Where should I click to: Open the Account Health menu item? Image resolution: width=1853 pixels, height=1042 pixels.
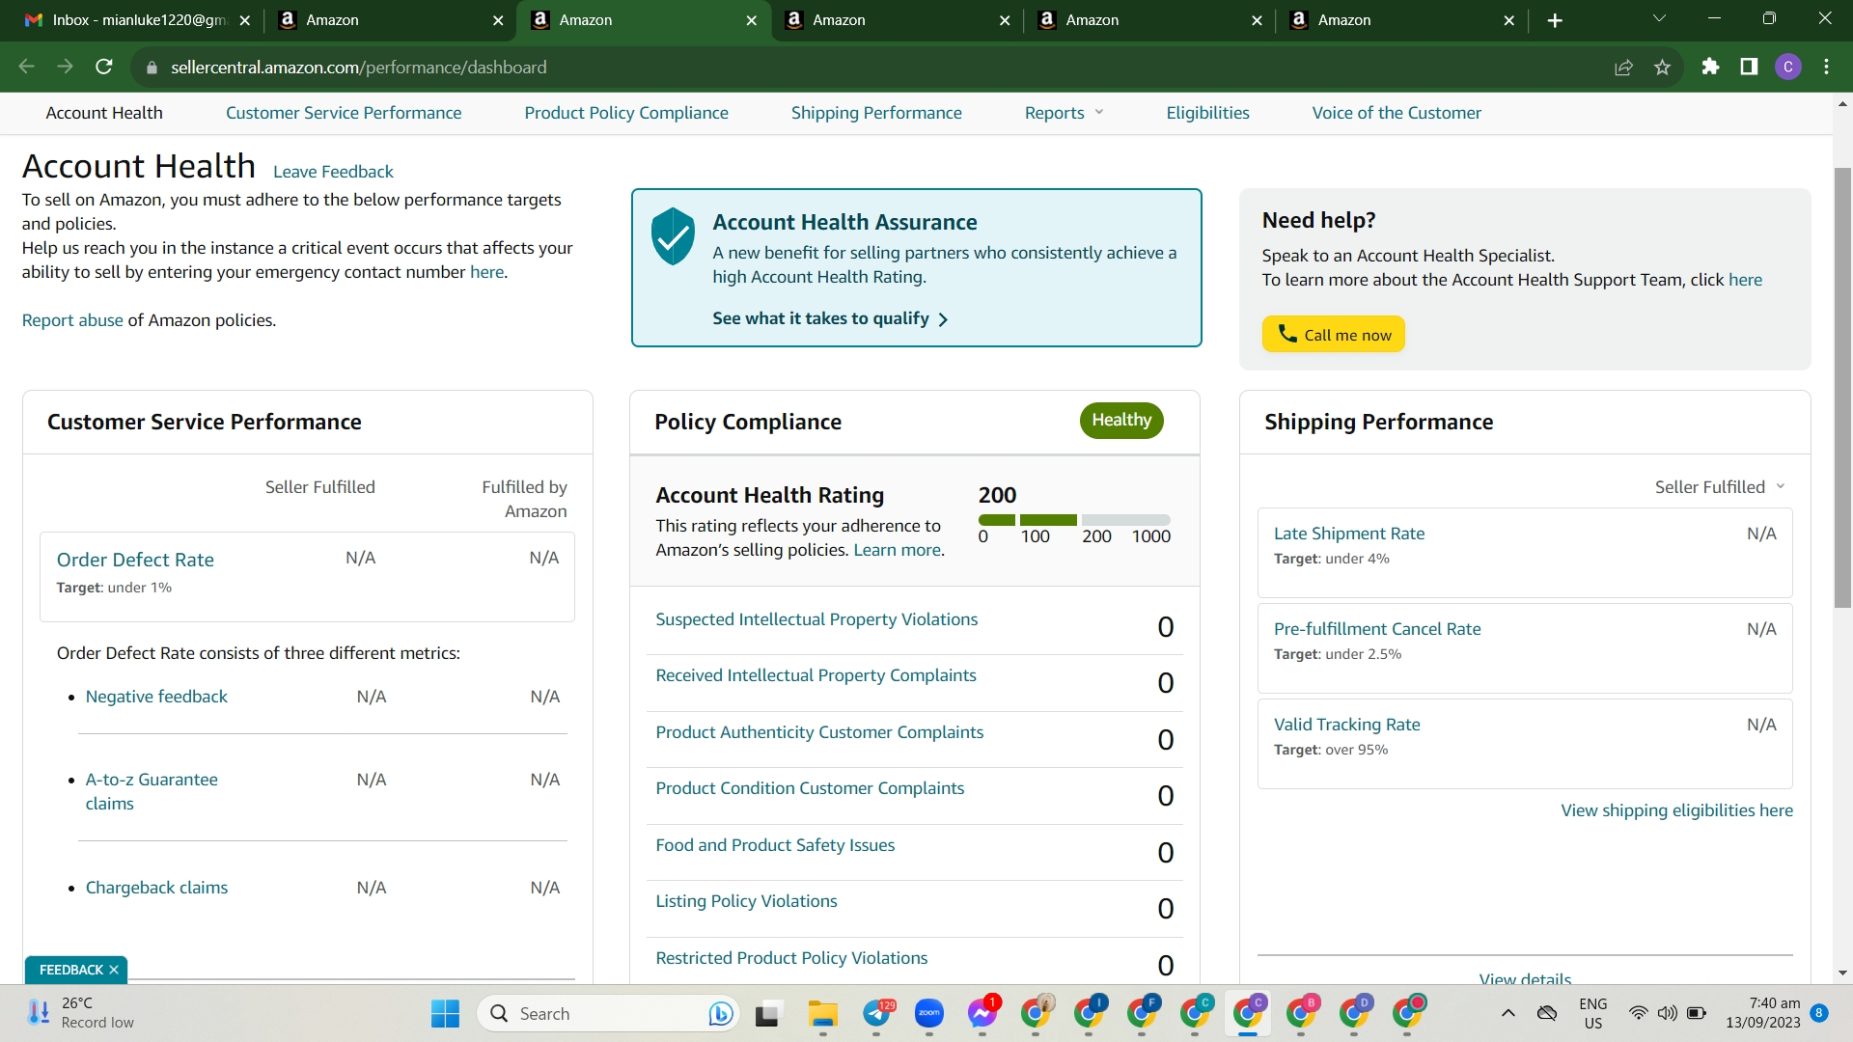tap(104, 113)
